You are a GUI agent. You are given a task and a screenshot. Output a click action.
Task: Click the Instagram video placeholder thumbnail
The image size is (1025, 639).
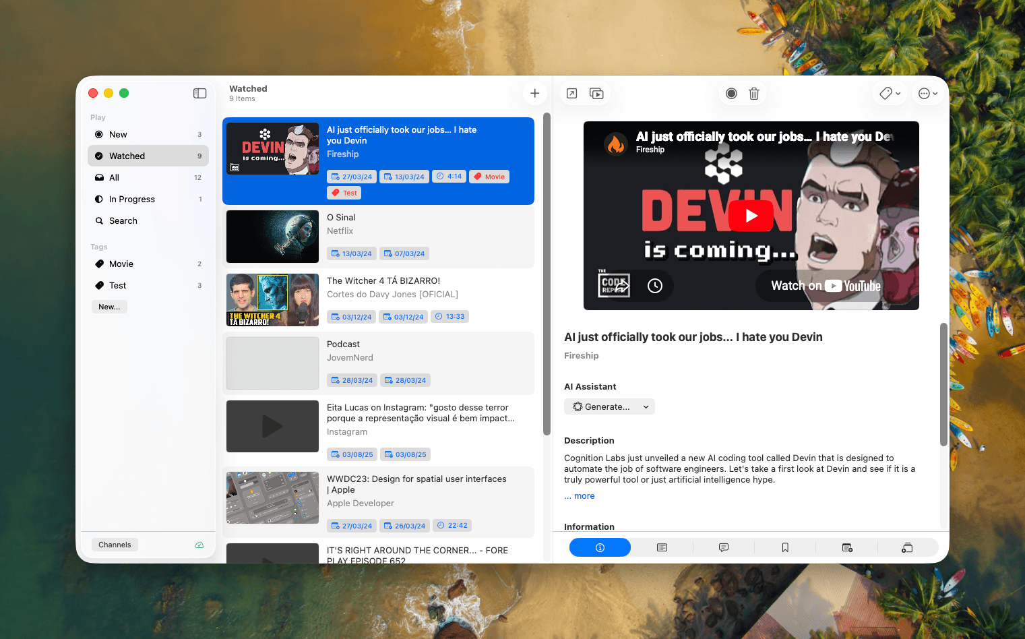point(272,426)
